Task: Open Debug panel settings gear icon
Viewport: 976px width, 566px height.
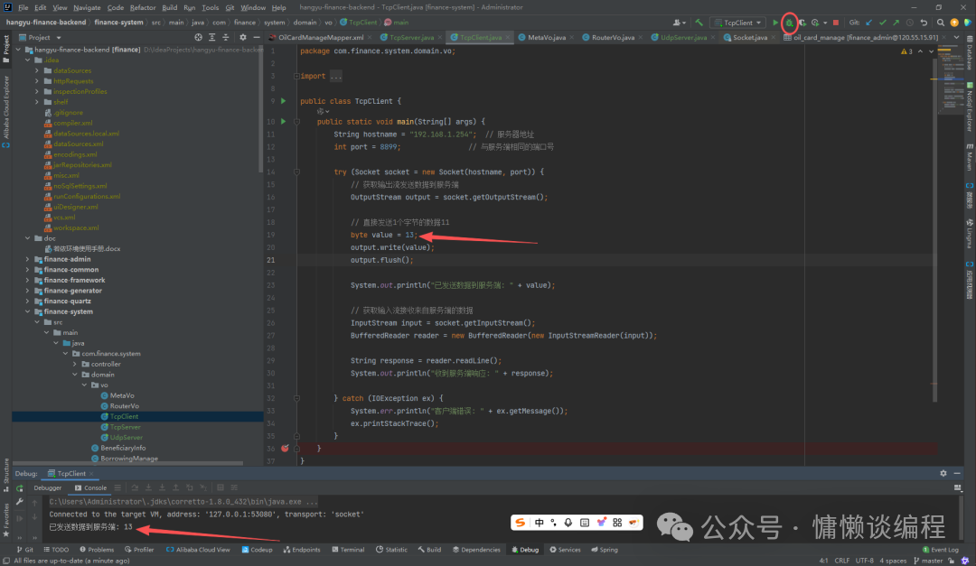Action: coord(943,473)
